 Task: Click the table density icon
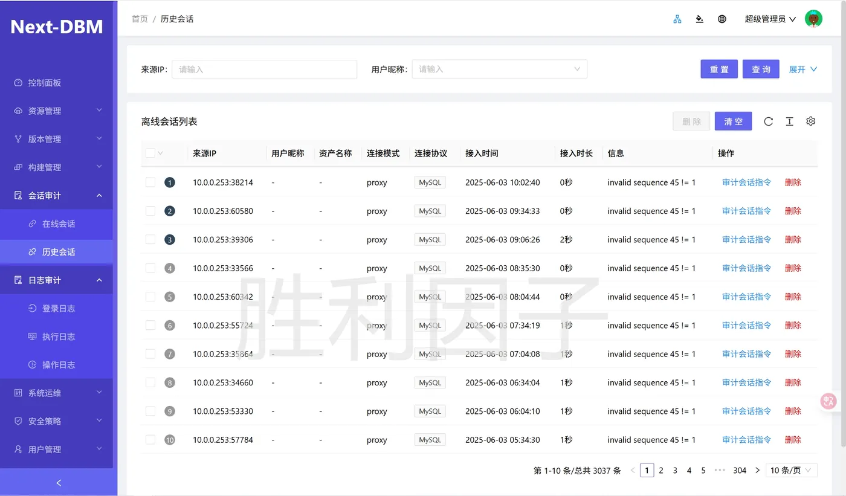tap(789, 121)
